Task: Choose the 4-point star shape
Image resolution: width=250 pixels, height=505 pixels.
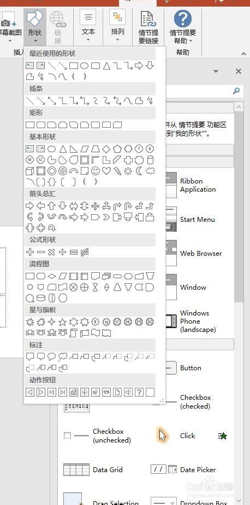Action: (52, 322)
